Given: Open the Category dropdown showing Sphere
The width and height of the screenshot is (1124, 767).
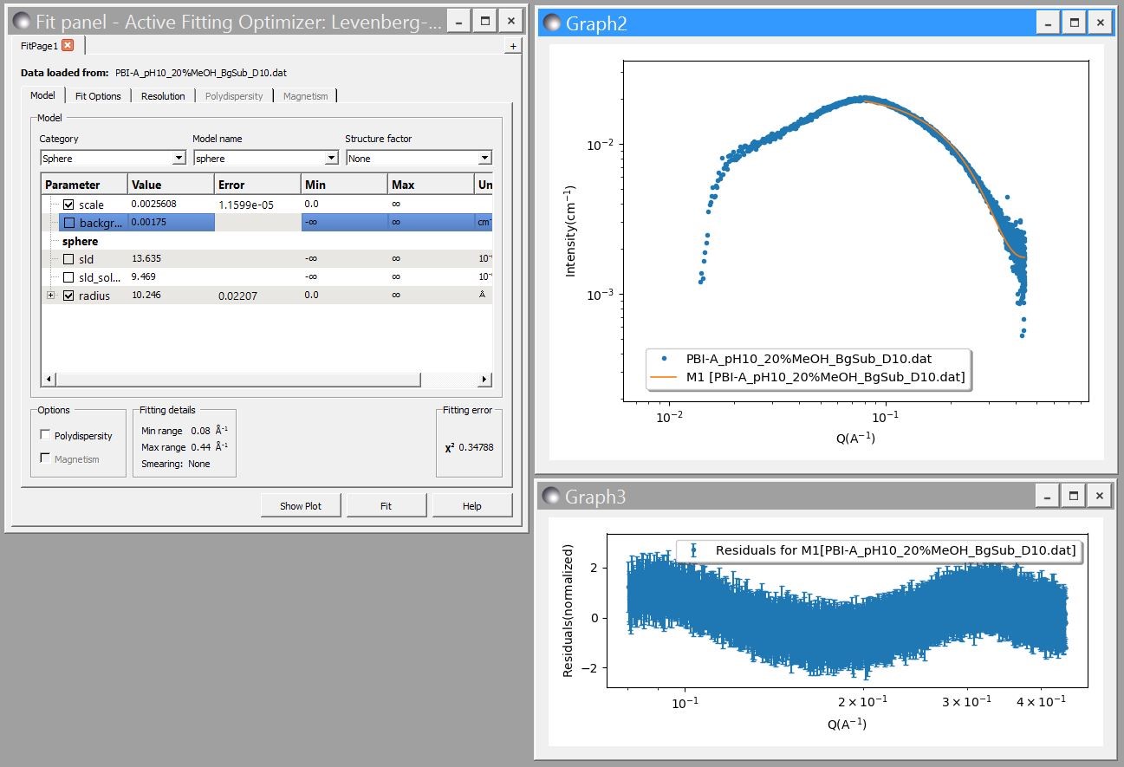Looking at the screenshot, I should (x=113, y=158).
